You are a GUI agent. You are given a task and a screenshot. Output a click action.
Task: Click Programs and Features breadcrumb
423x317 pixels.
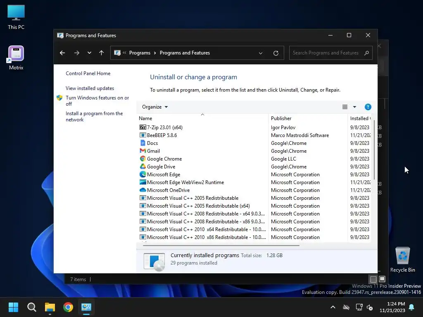click(185, 53)
